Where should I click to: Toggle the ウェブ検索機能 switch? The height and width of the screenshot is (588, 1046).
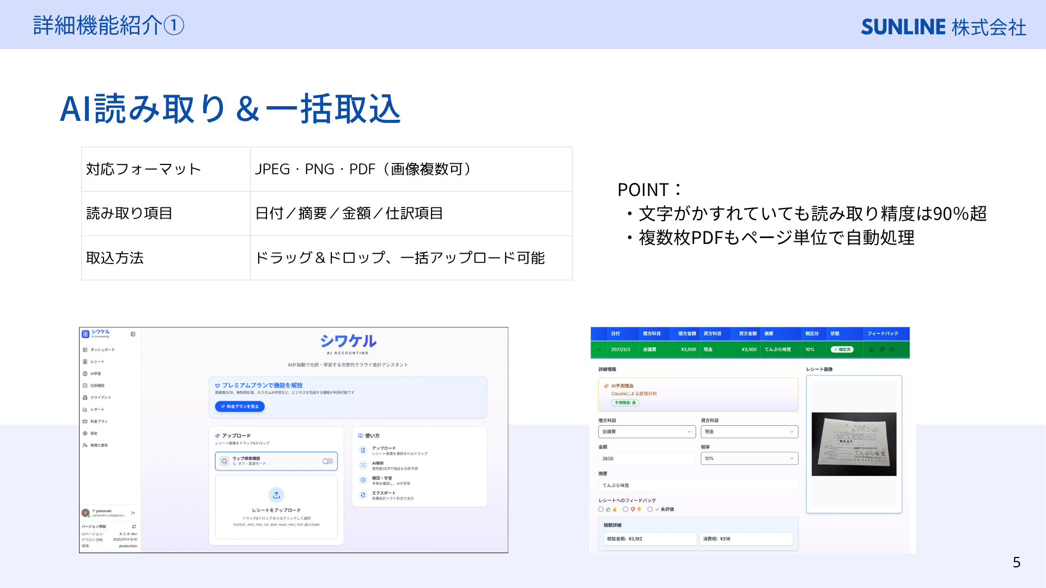[327, 461]
